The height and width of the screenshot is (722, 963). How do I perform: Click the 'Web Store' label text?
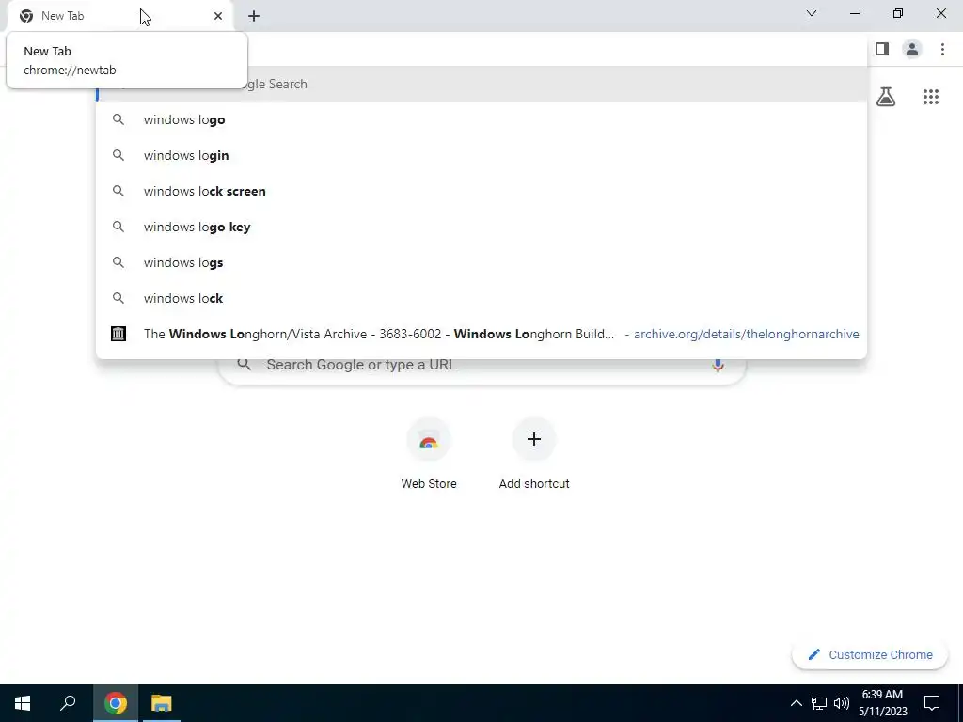(x=429, y=484)
